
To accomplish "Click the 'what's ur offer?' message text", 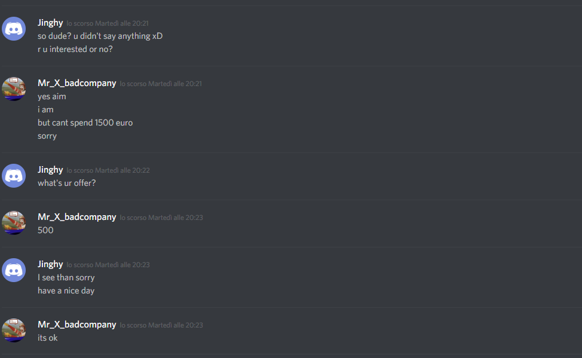I will 66,183.
